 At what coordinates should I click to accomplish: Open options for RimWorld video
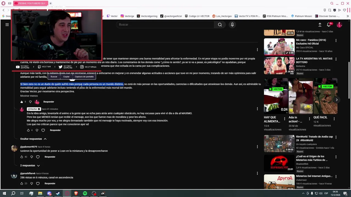336,137
